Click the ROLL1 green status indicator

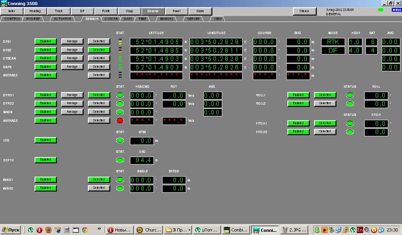click(349, 95)
